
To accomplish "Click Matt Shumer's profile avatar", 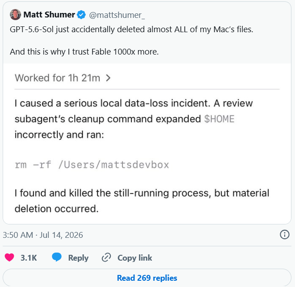I will pos(15,14).
